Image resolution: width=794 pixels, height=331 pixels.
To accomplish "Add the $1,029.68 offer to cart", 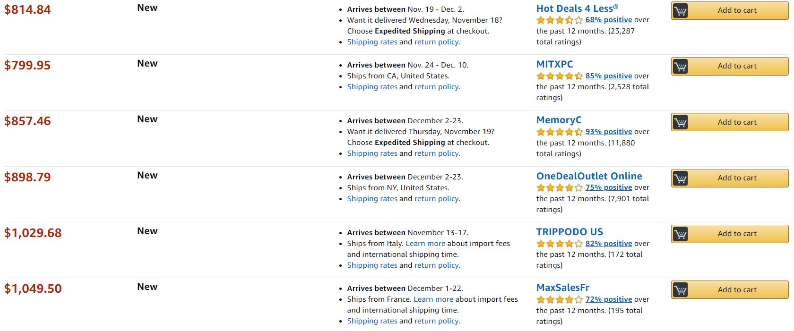I will pyautogui.click(x=737, y=234).
